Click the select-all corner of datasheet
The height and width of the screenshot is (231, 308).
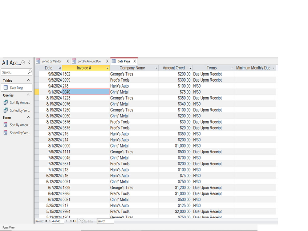[37, 68]
